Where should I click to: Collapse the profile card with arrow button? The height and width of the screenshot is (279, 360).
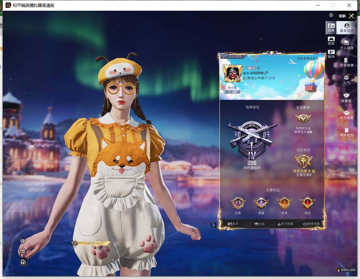click(214, 225)
